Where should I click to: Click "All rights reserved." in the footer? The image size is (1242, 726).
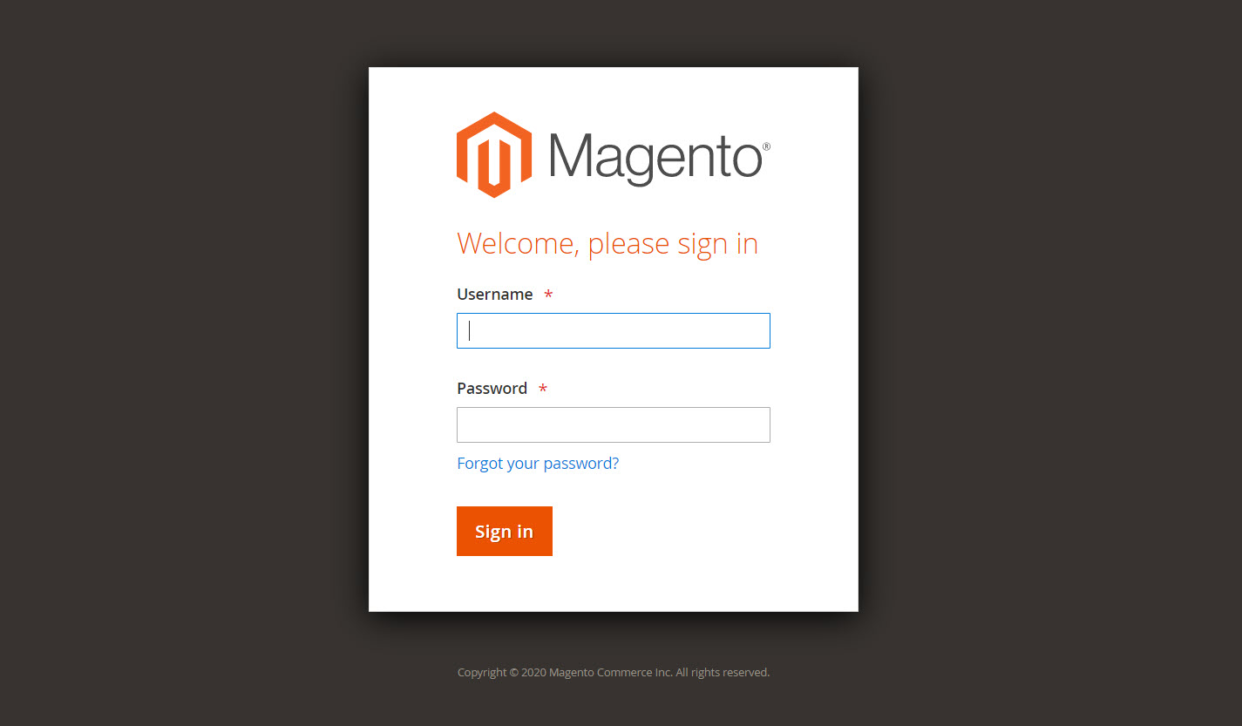click(x=723, y=673)
